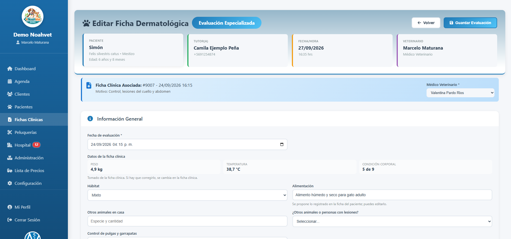Click the Fecha de evaluación input field

pyautogui.click(x=187, y=144)
